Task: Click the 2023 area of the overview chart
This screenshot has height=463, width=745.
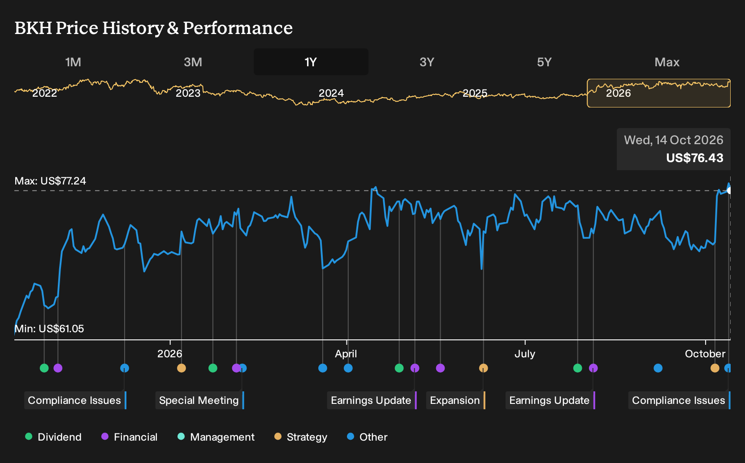Action: tap(188, 93)
